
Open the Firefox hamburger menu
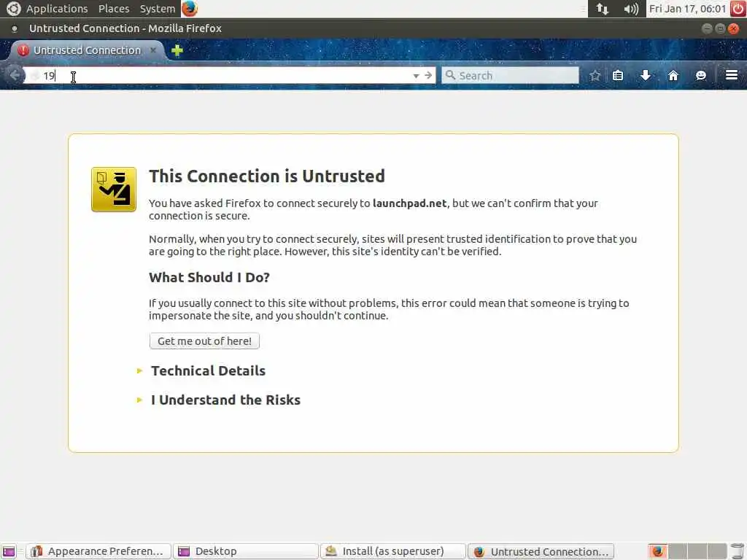pos(732,75)
